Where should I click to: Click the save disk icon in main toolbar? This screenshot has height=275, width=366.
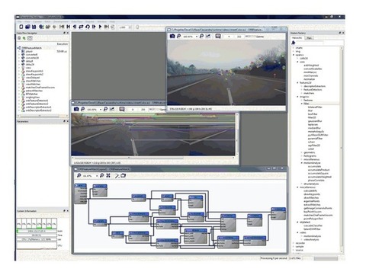[34, 27]
